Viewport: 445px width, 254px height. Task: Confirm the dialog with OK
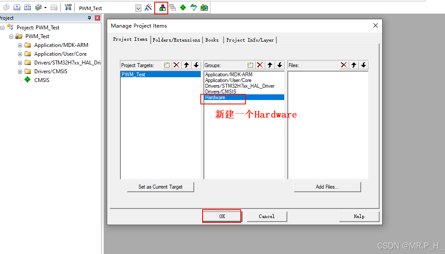pos(222,217)
